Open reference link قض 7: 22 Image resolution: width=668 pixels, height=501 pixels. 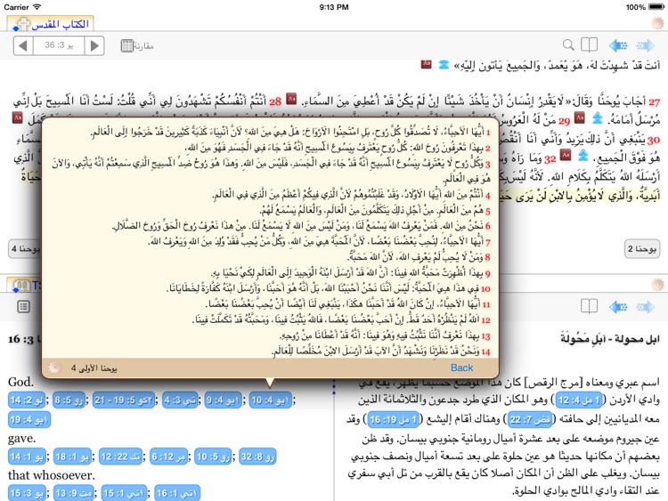tap(530, 420)
